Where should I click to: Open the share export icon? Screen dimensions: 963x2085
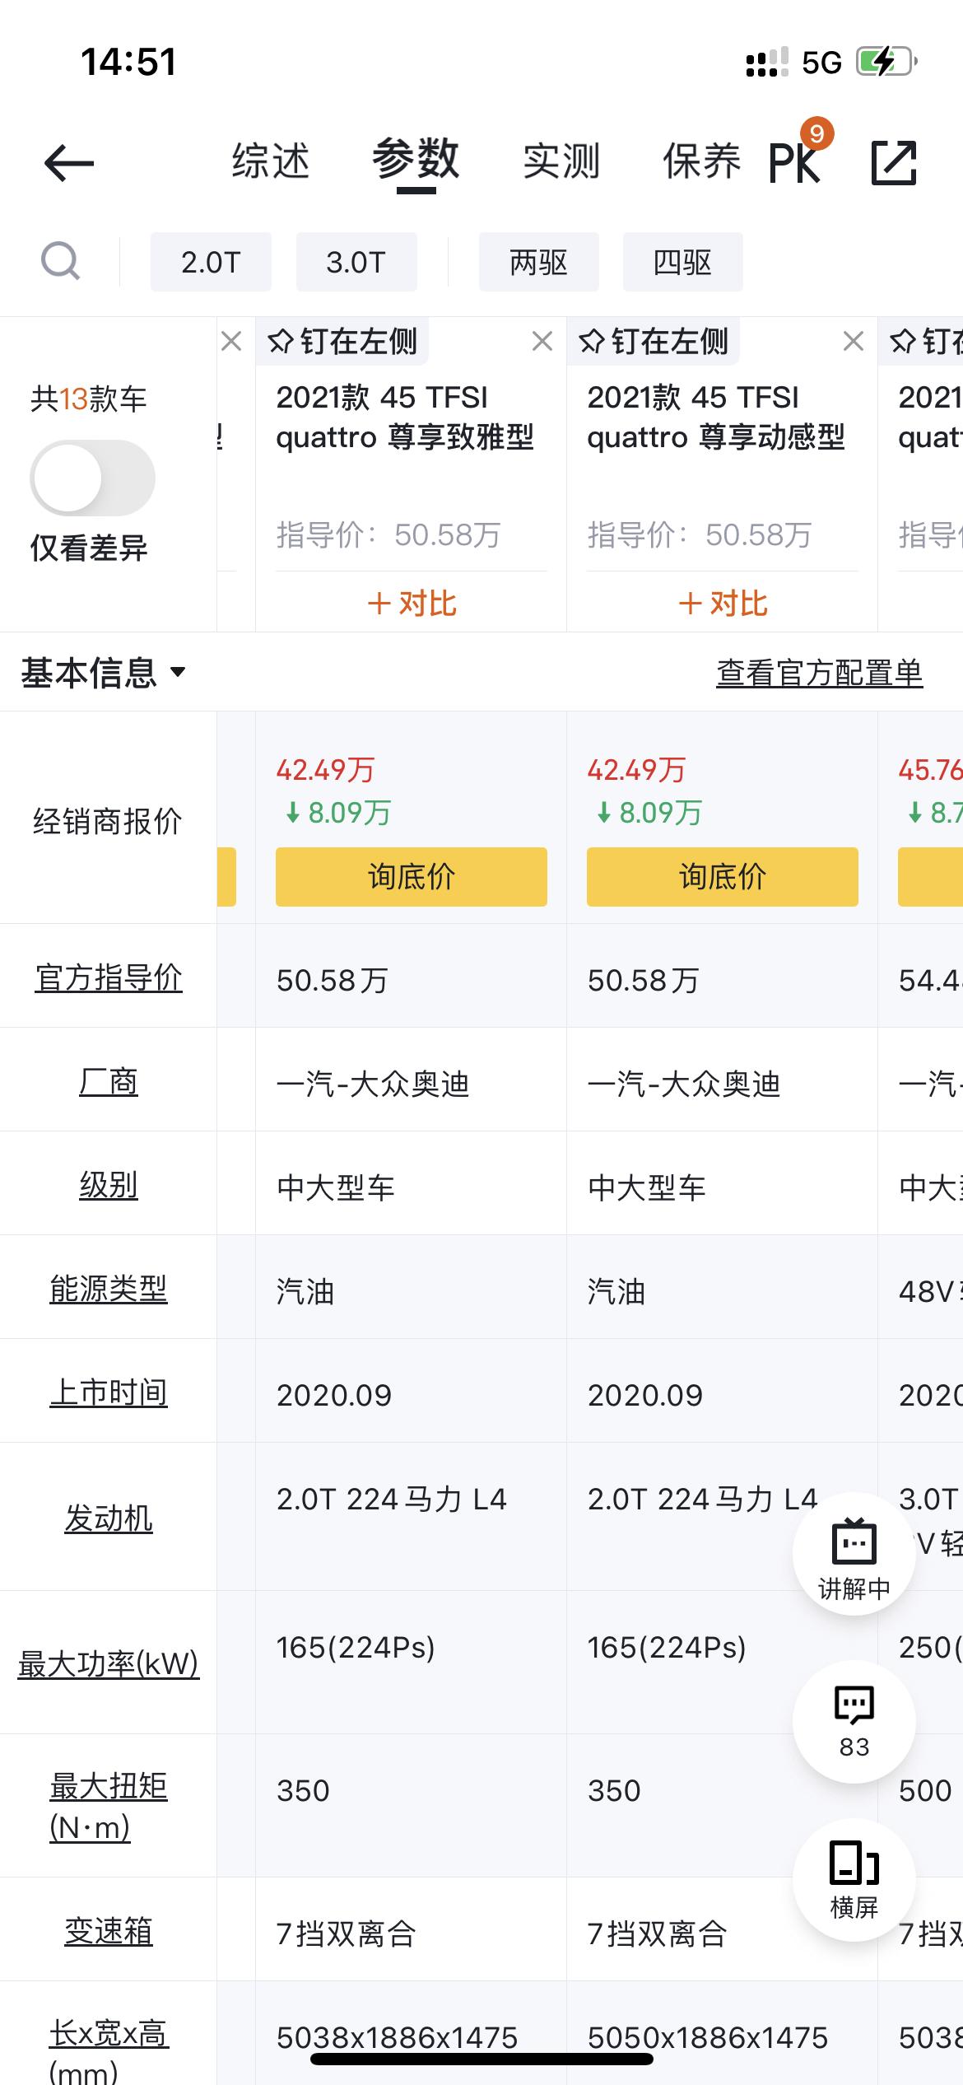[894, 162]
